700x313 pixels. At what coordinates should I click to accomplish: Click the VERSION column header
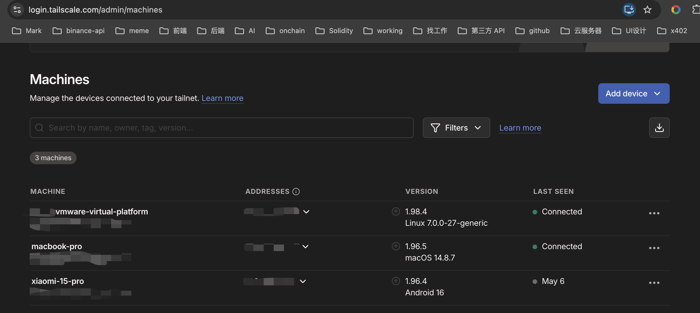(x=422, y=192)
